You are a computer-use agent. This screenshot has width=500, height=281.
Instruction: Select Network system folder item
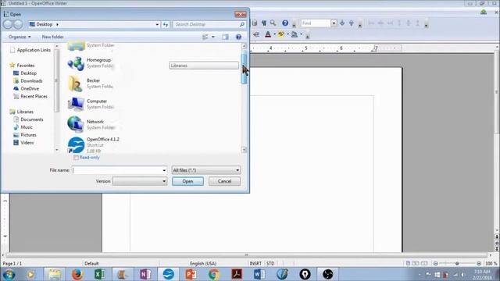(91, 124)
